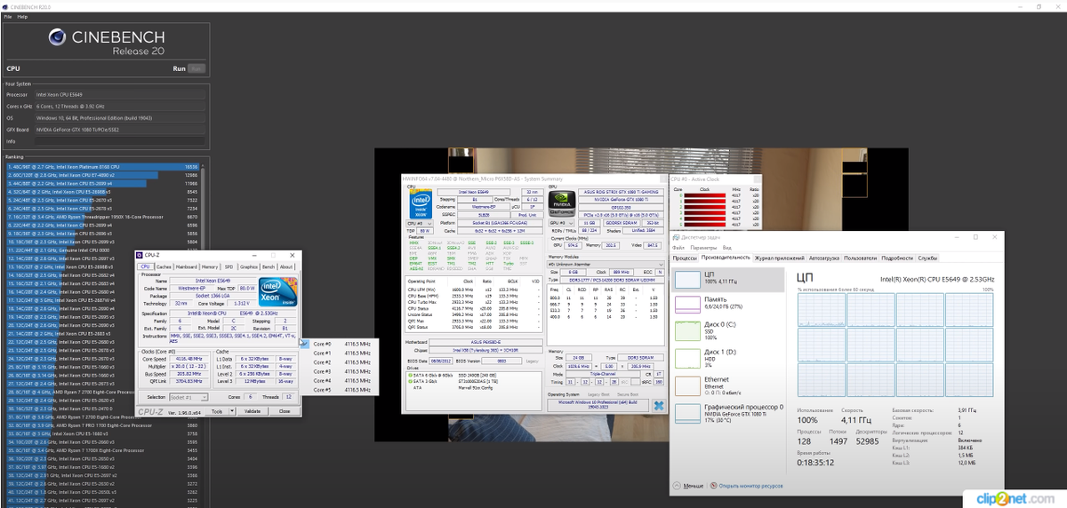Viewport: 1067px width, 508px height.
Task: Click the Close button in CPU-Z
Action: click(x=285, y=411)
